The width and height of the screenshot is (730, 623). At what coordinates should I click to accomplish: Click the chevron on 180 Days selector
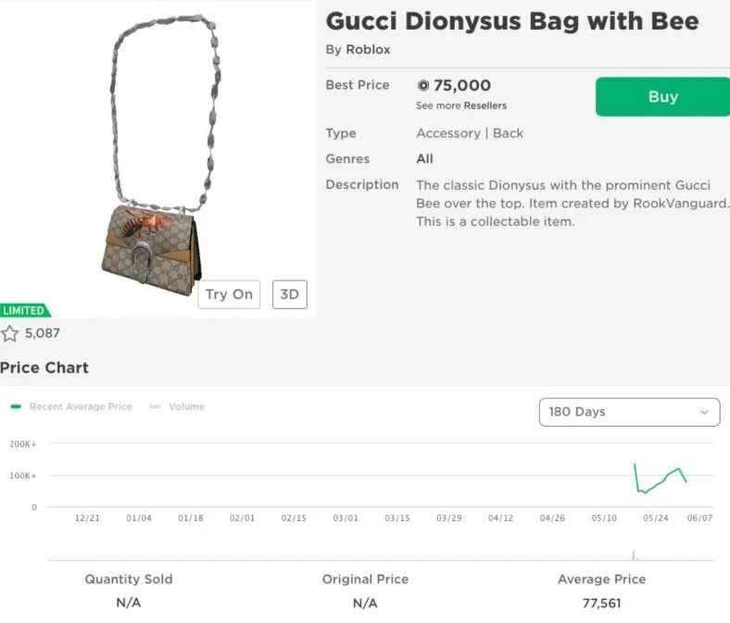(x=704, y=412)
